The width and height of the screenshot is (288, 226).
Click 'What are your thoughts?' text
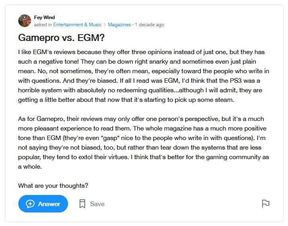click(53, 185)
